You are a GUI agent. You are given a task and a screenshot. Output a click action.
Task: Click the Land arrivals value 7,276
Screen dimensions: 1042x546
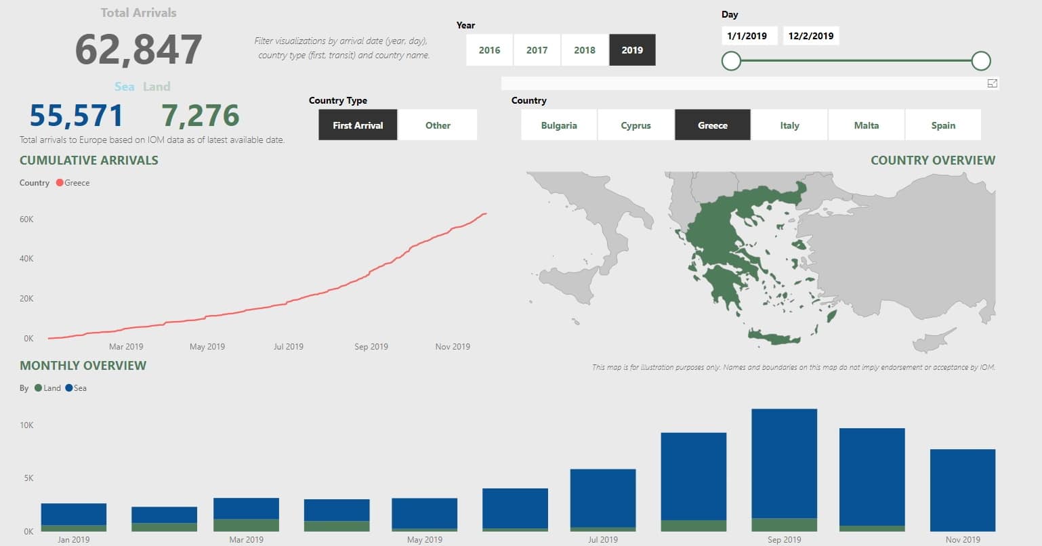201,116
